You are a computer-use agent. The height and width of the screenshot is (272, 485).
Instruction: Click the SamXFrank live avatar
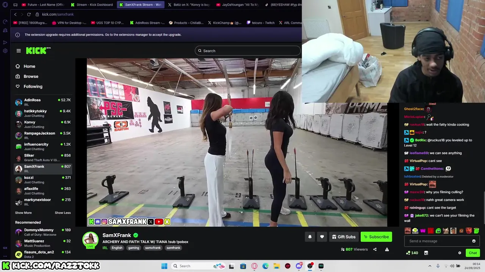tap(91, 240)
